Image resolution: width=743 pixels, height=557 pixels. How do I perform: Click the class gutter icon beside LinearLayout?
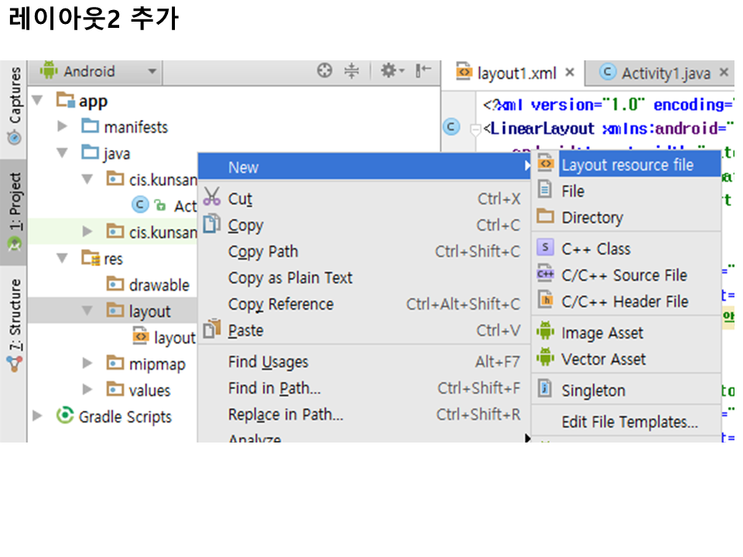[451, 128]
